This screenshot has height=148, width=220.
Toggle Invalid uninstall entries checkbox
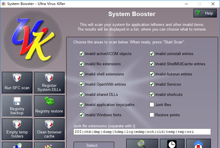point(152,54)
